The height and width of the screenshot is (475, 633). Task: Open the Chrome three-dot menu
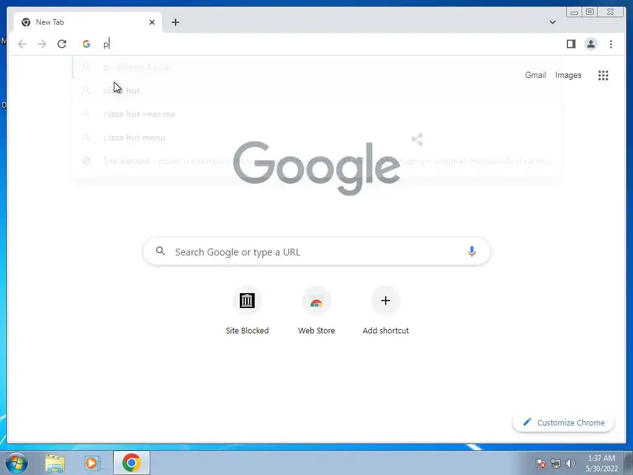pos(611,44)
